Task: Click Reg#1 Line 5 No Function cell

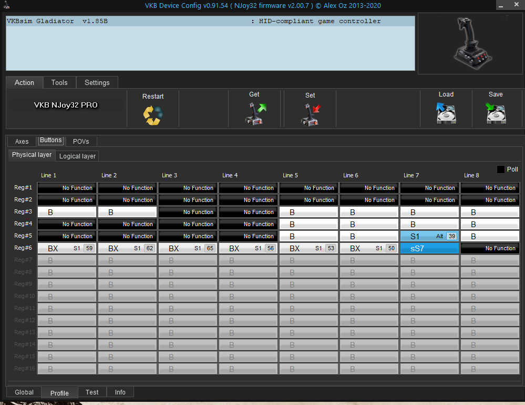Action: pos(308,188)
